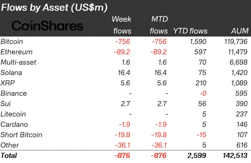Click the YTD flows column header

[x=190, y=31]
